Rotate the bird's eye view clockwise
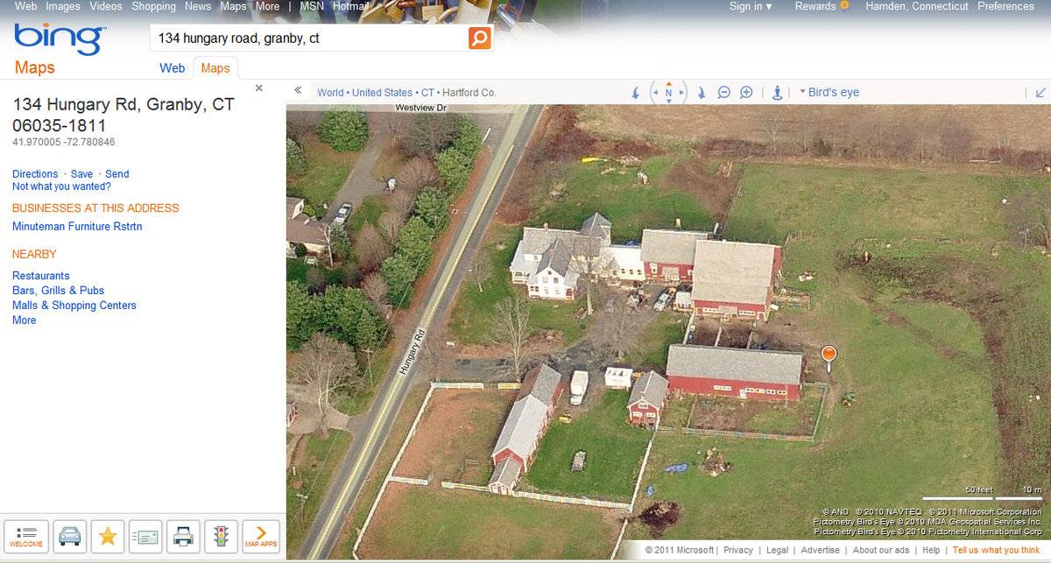This screenshot has height=563, width=1051. [702, 92]
